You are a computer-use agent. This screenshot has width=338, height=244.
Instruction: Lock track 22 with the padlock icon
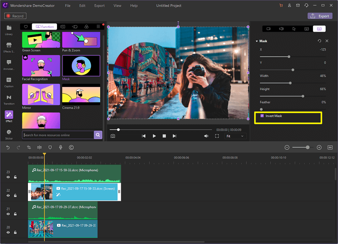coord(15,195)
